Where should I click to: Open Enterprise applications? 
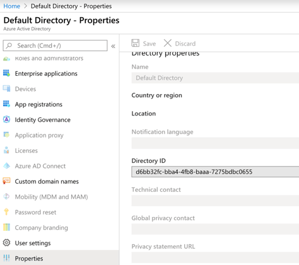[x=46, y=74]
